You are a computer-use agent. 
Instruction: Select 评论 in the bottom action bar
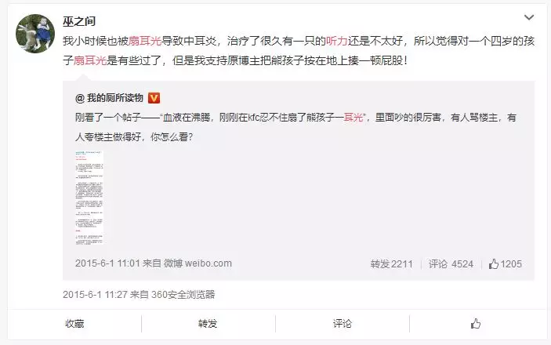(343, 324)
